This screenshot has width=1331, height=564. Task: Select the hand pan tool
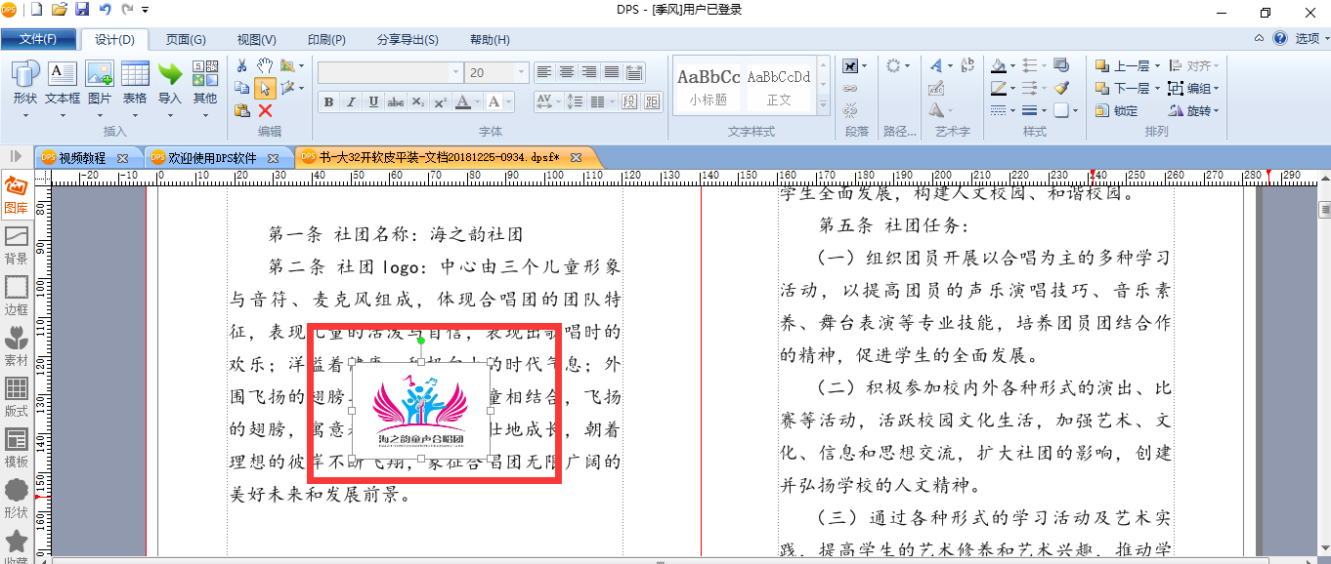pos(265,65)
